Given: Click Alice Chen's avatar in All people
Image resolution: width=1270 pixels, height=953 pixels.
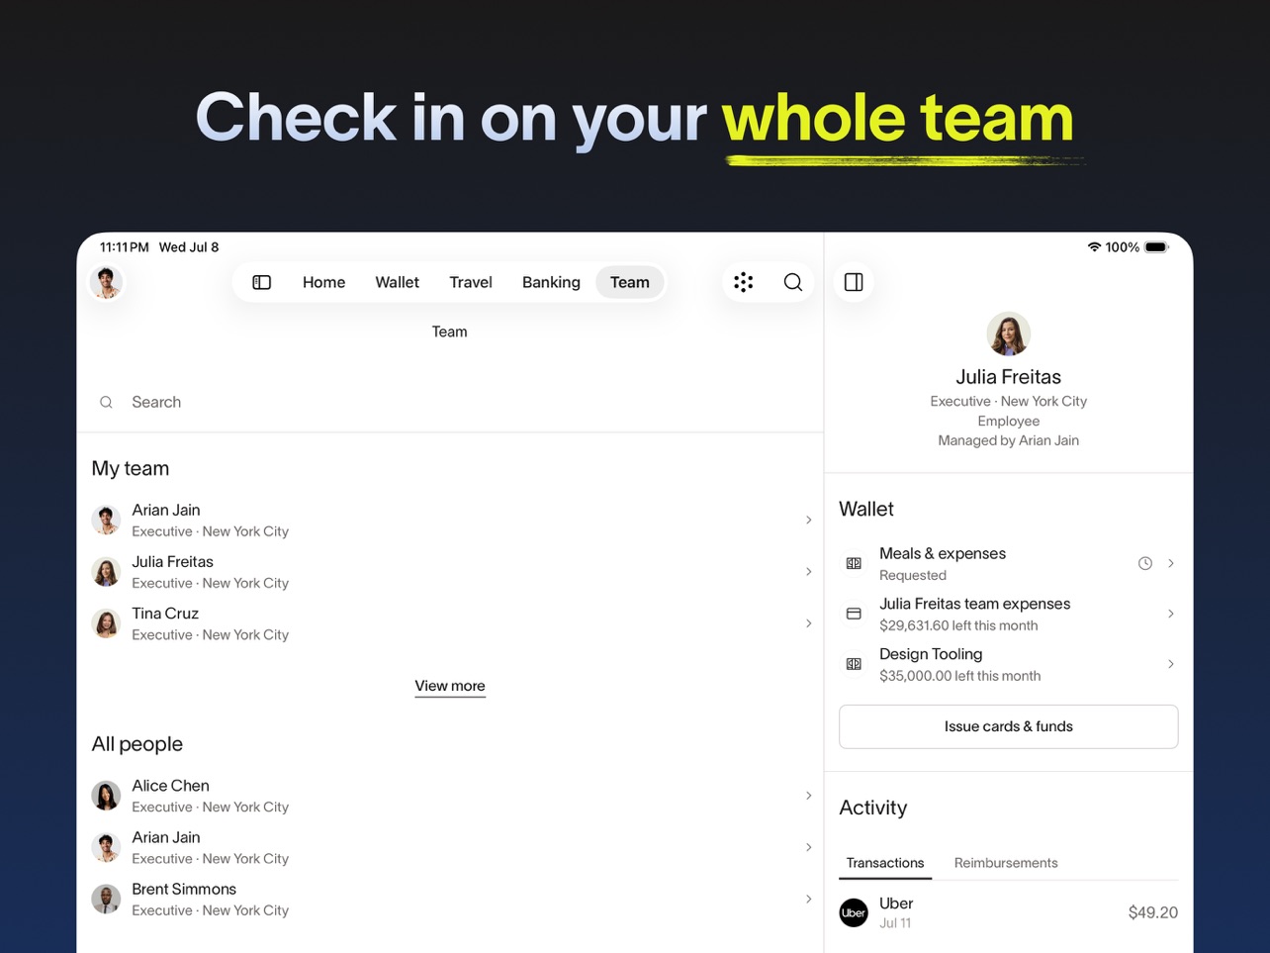Looking at the screenshot, I should (x=107, y=796).
